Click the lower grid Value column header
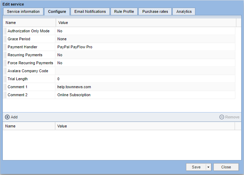Image resolution: width=244 pixels, height=175 pixels. pyautogui.click(x=145, y=126)
